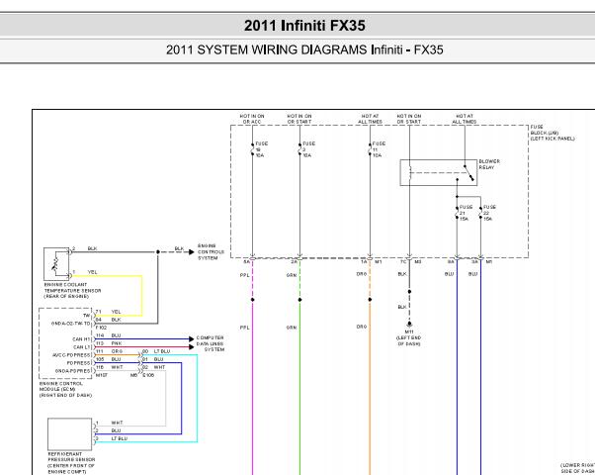
Task: Click the Fuse 11 10A symbol
Action: point(370,149)
